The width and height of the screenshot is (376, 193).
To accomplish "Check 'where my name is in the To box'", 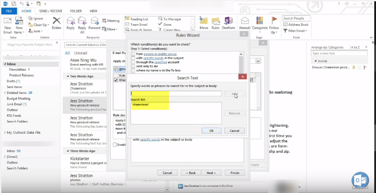I will pyautogui.click(x=133, y=70).
